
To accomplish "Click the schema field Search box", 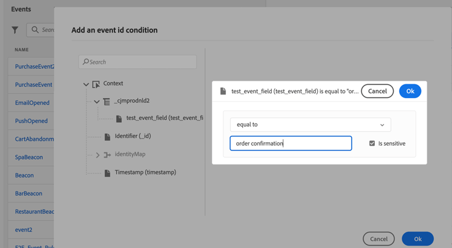I will [x=137, y=62].
